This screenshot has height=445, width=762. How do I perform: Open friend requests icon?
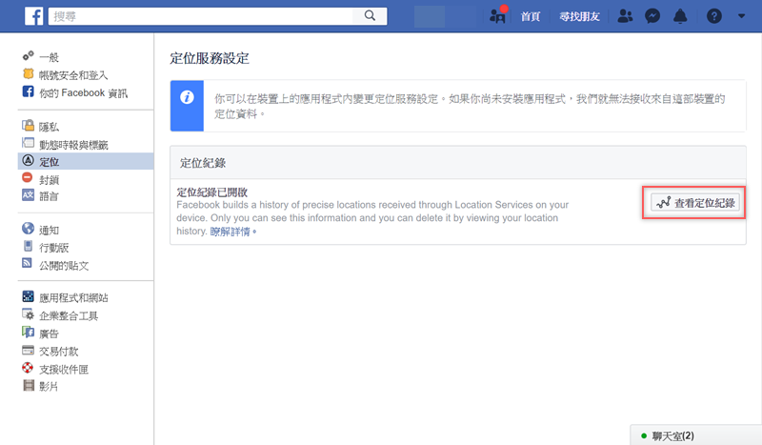coord(625,16)
